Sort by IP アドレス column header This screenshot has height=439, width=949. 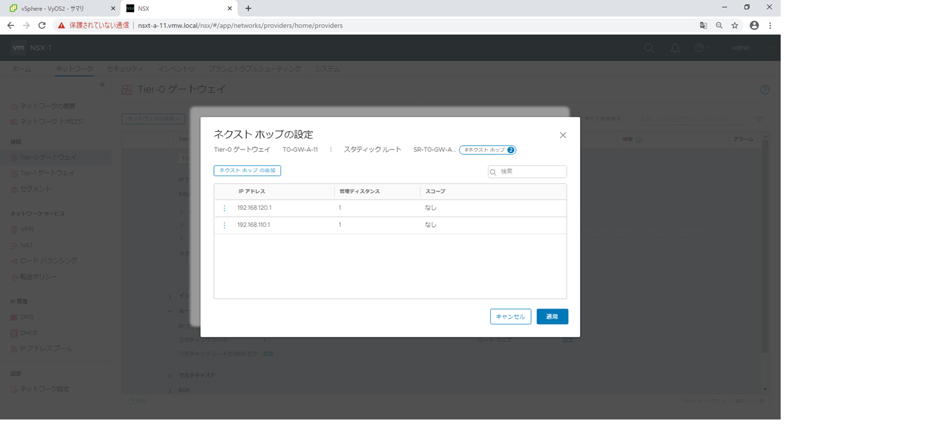coord(252,191)
